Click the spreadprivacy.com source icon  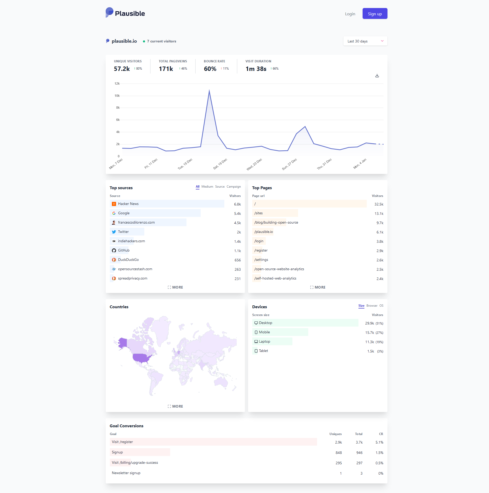[114, 278]
